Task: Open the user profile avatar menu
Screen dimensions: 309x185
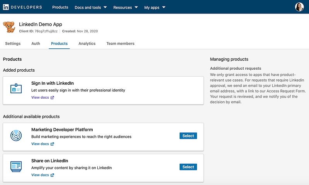Action: point(299,7)
